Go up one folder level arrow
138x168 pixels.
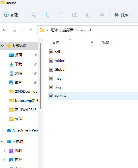coord(31,30)
